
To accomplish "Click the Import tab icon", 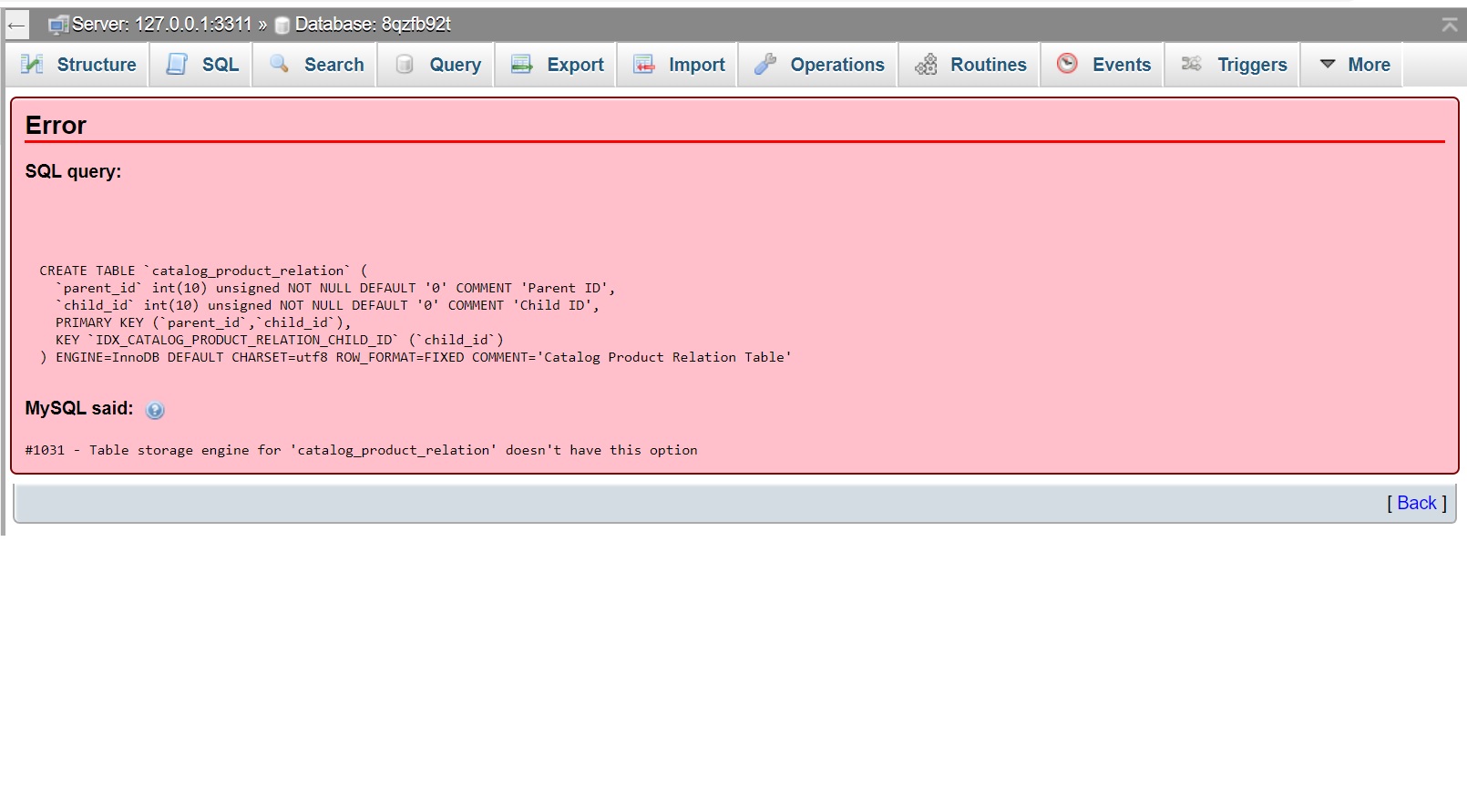I will point(644,64).
